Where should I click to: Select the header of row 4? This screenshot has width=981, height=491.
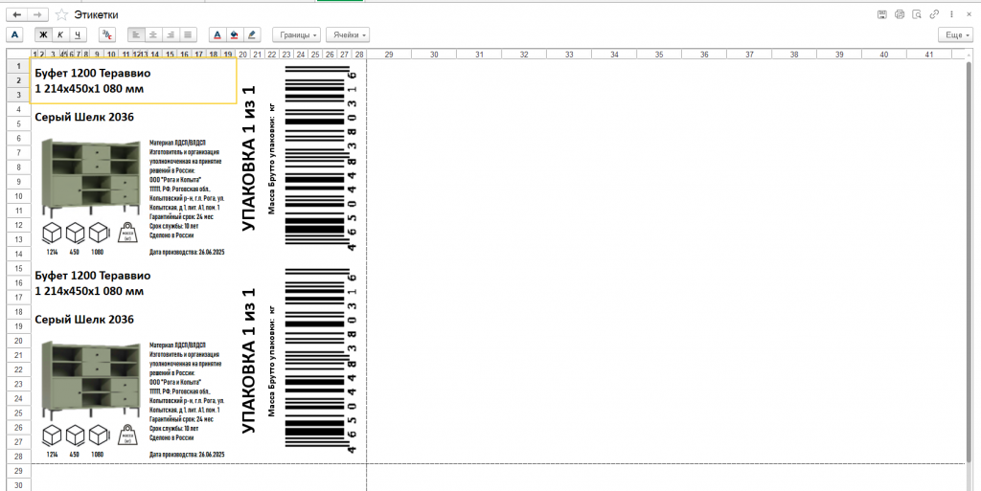tap(18, 109)
